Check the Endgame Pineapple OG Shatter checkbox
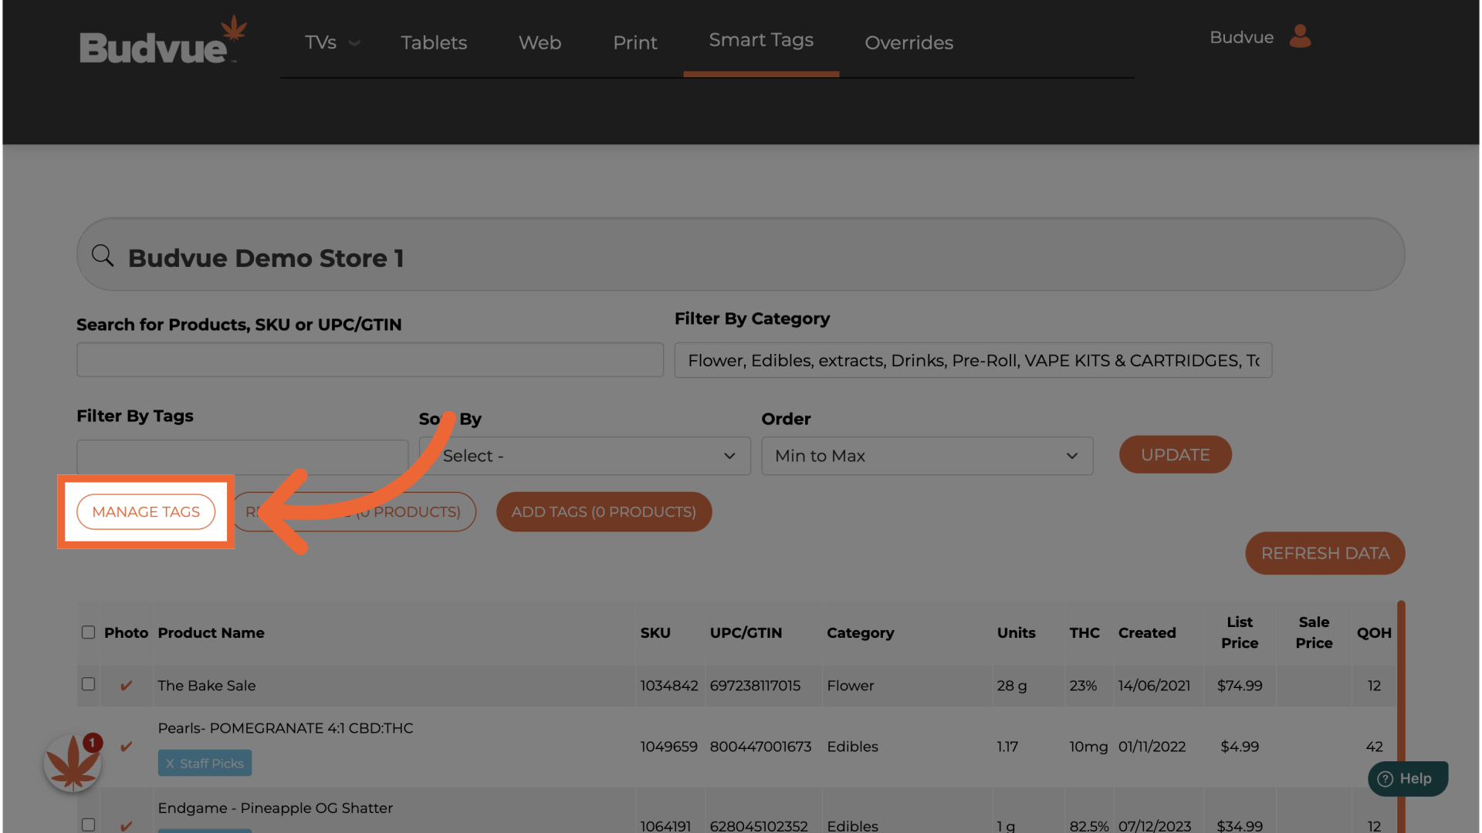1482x833 pixels. (x=88, y=825)
